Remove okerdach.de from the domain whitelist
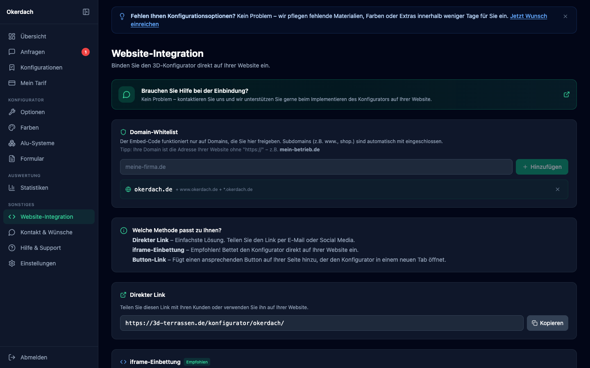Image resolution: width=590 pixels, height=368 pixels. tap(558, 189)
